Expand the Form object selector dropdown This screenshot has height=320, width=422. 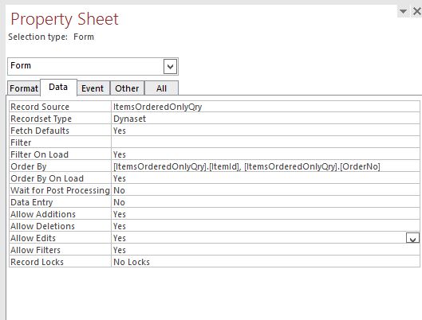(170, 66)
